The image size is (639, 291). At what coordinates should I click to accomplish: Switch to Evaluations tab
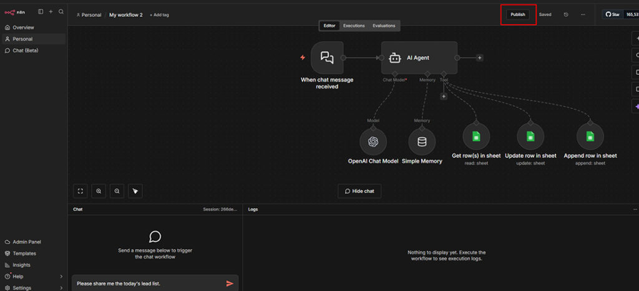click(x=384, y=26)
